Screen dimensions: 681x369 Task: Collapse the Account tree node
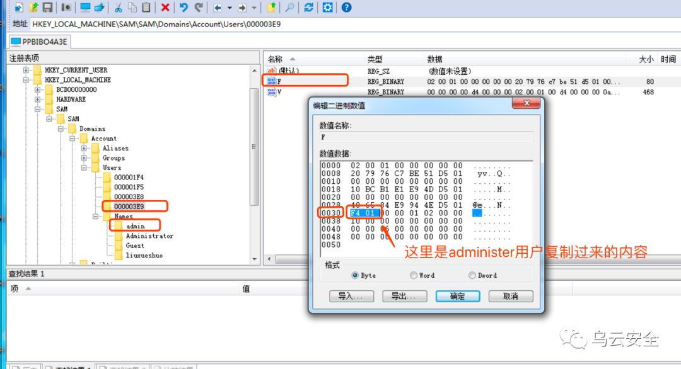[x=73, y=139]
